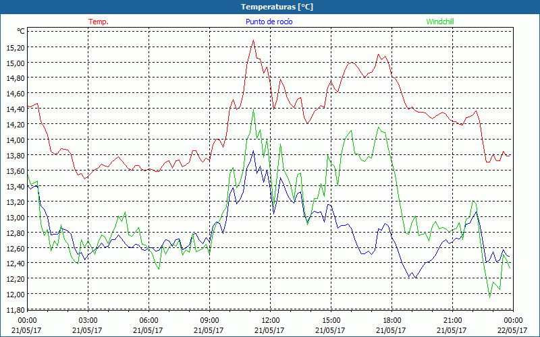Viewport: 540px width, 337px height.
Task: Click the 14,00 y-axis value
Action: 16,140
